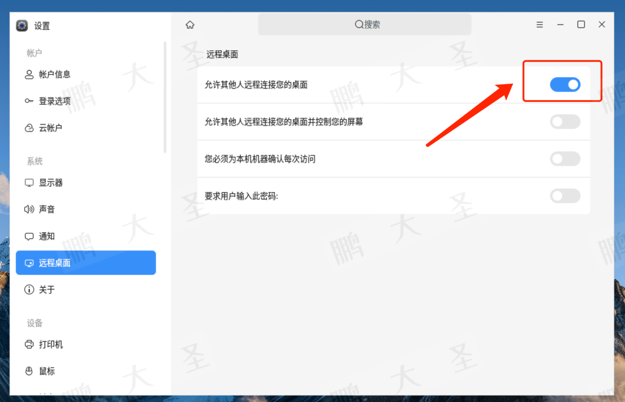This screenshot has width=625, height=402.
Task: Select the 声音 speaker icon
Action: 29,209
